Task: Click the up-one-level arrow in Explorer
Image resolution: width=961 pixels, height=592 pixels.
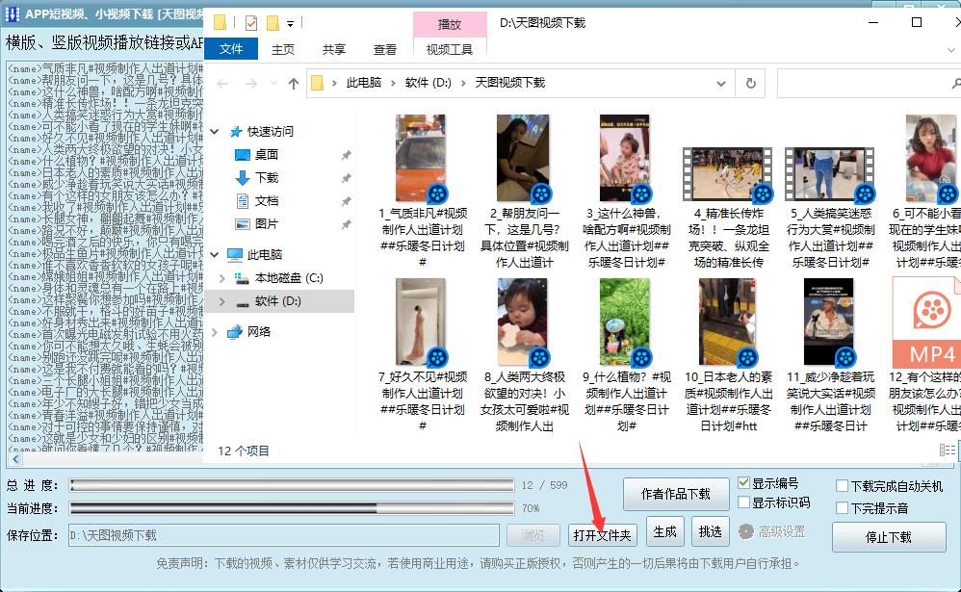Action: [294, 84]
